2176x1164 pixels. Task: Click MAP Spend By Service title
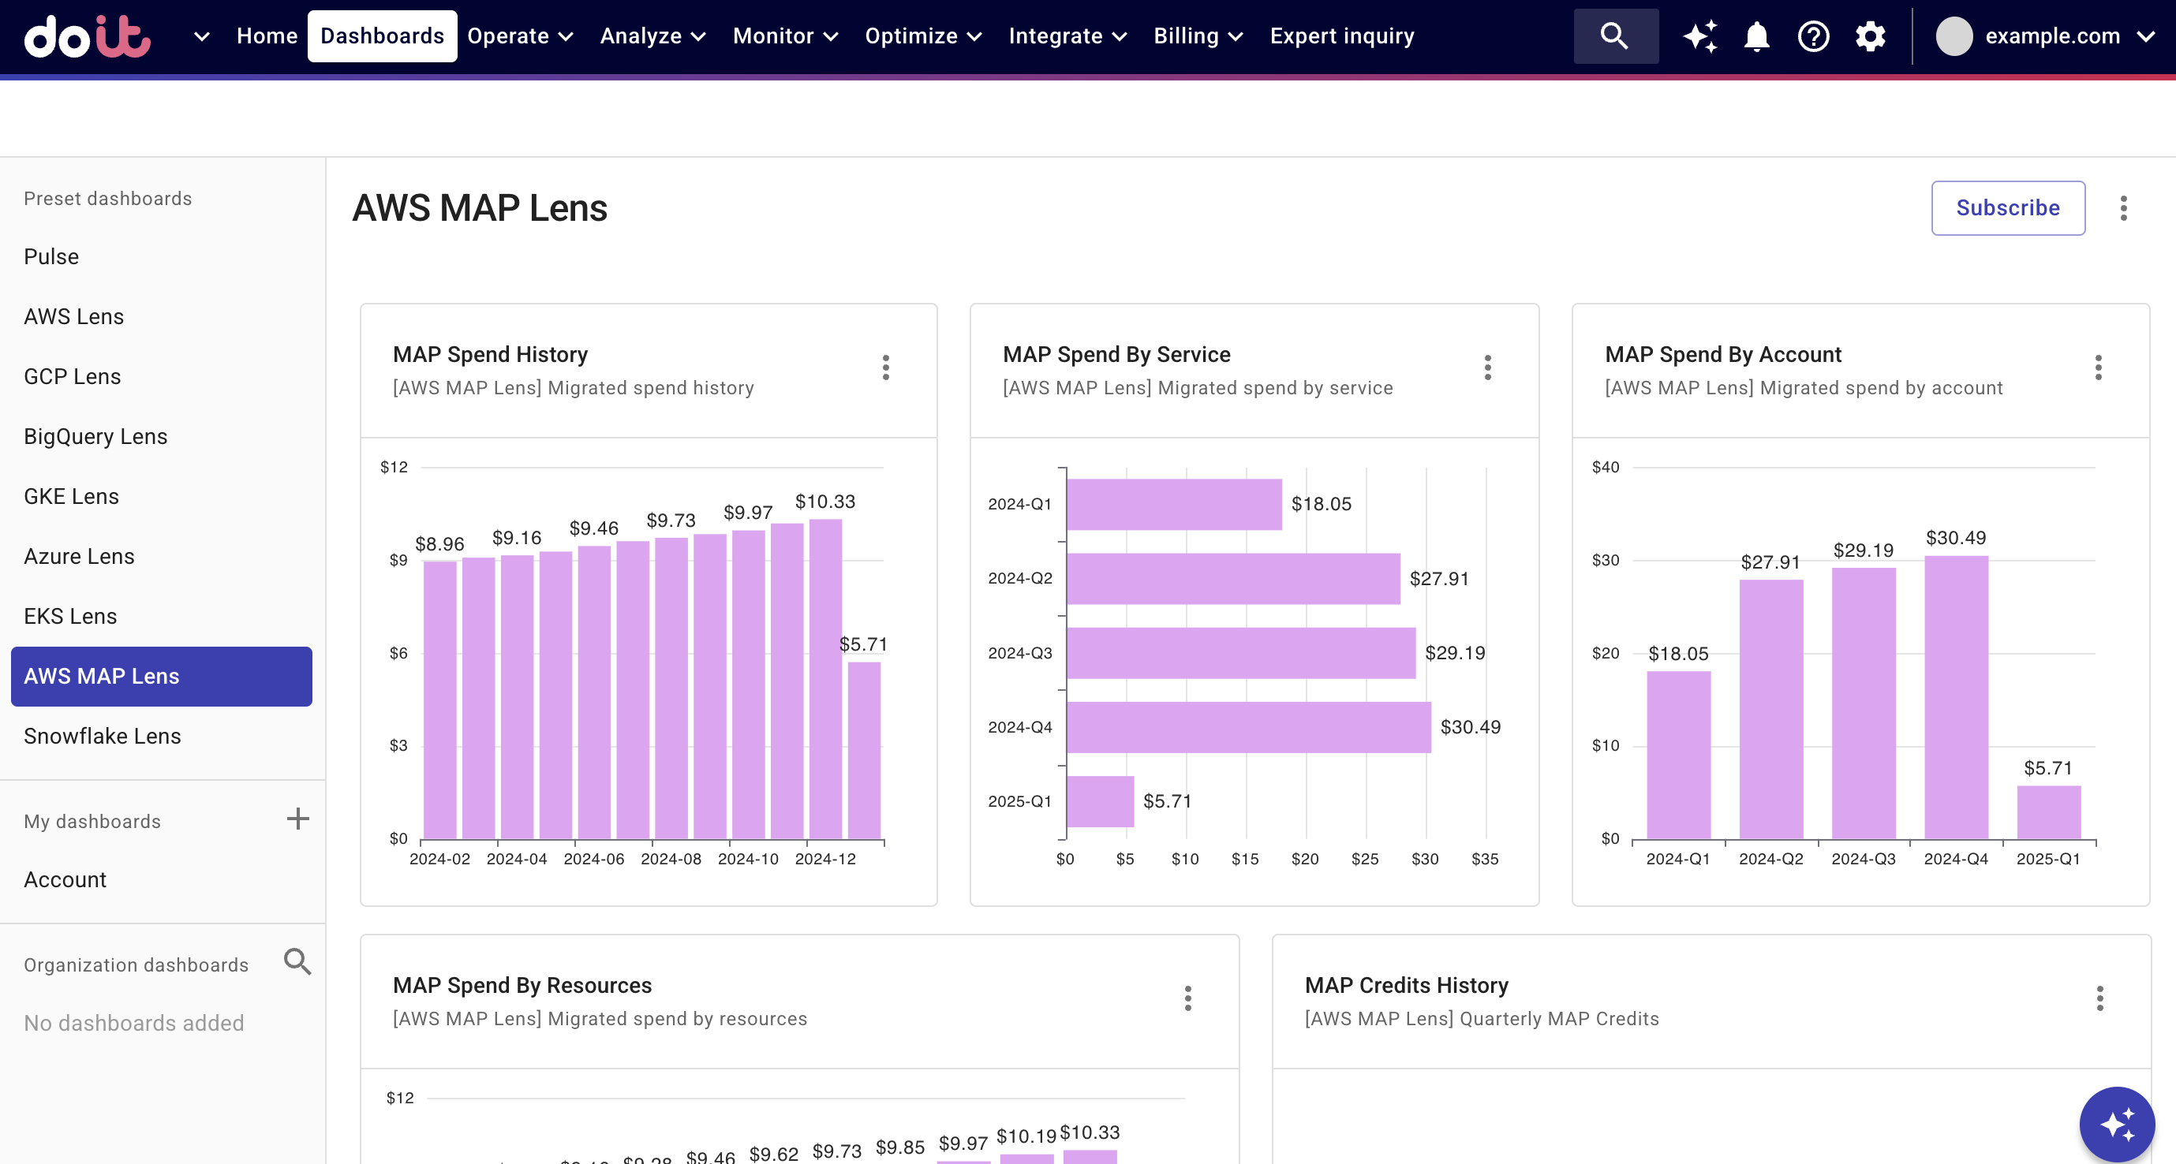click(x=1116, y=355)
